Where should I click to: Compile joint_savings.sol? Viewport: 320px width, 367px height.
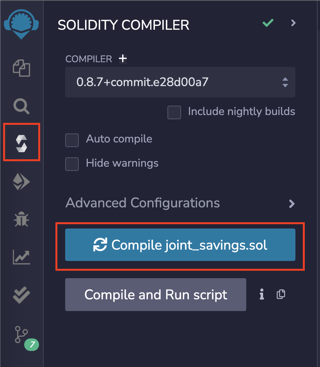point(180,245)
